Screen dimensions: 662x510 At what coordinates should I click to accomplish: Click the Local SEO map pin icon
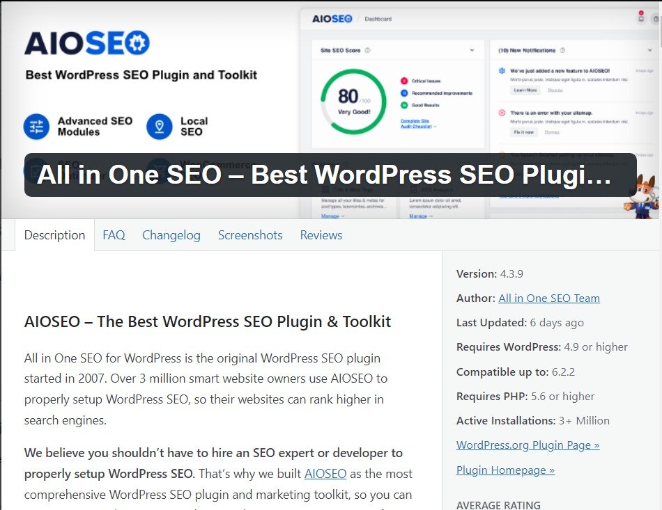coord(159,127)
